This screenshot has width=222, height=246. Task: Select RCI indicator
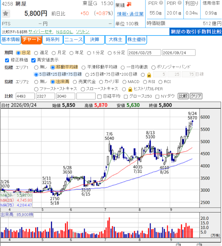coord(160,82)
